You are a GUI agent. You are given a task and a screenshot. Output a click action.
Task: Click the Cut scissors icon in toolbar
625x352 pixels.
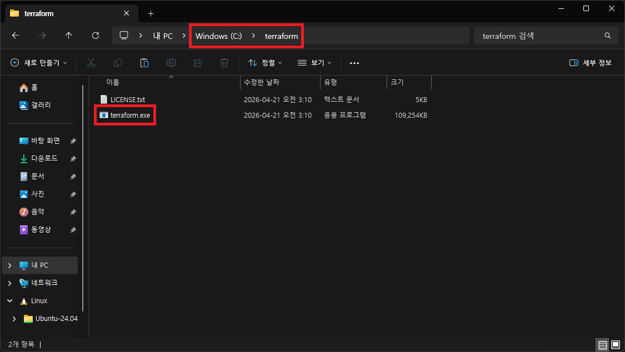tap(91, 63)
